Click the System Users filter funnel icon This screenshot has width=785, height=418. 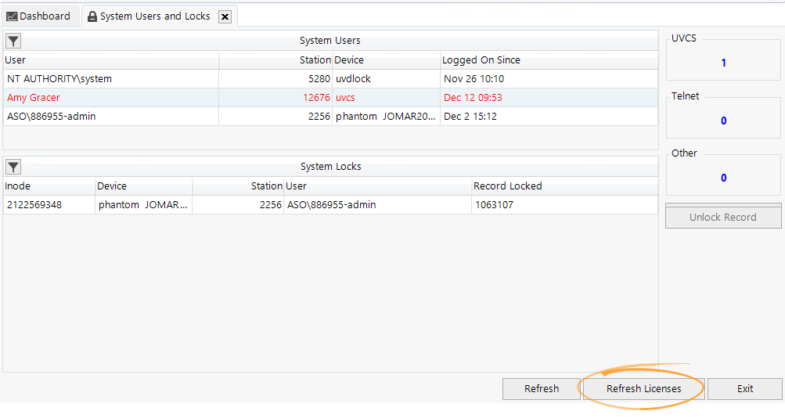[x=13, y=41]
